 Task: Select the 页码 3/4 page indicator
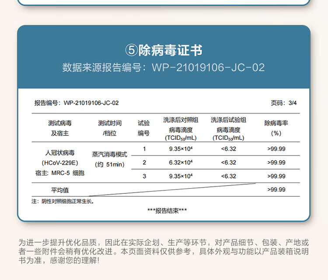(x=284, y=103)
